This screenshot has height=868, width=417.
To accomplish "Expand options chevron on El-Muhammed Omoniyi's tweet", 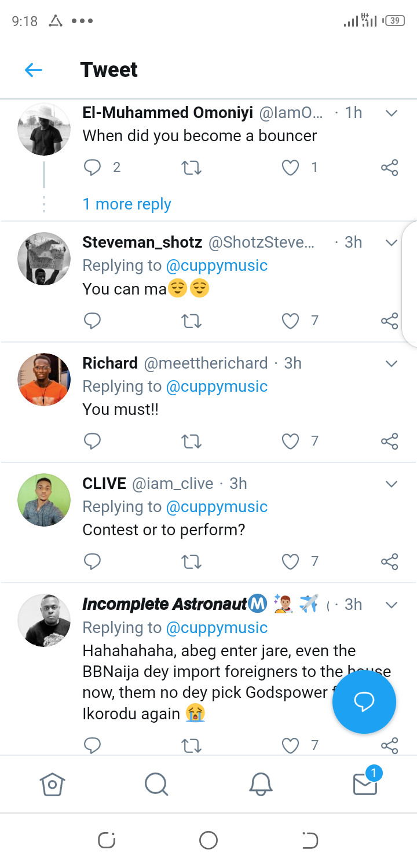I will point(392,113).
